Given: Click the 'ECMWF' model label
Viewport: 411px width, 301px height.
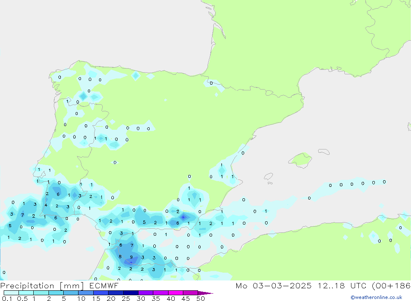Looking at the screenshot, I should click(104, 286).
